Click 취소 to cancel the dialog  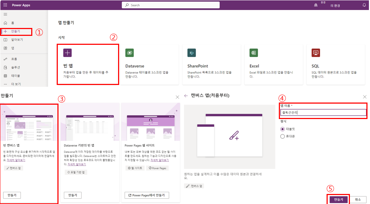pos(358,200)
